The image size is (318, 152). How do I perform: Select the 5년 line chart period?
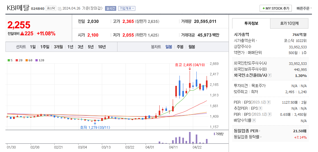(x=91, y=47)
